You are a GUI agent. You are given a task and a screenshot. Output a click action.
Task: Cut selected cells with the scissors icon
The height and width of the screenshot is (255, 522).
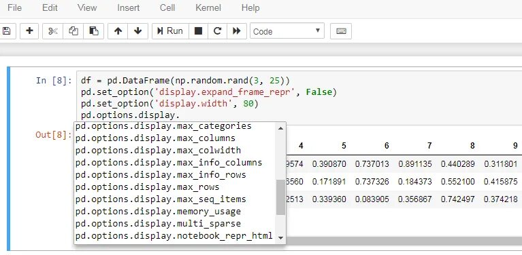coord(52,31)
